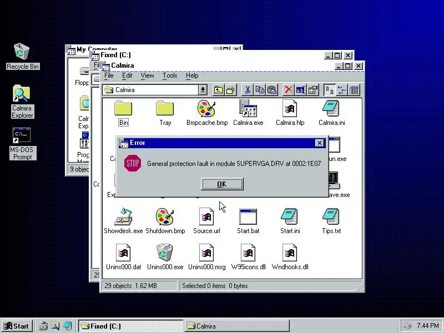Click the 29 objects 1.62 MB status text
Viewport: 444px width, 333px height.
tap(130, 286)
